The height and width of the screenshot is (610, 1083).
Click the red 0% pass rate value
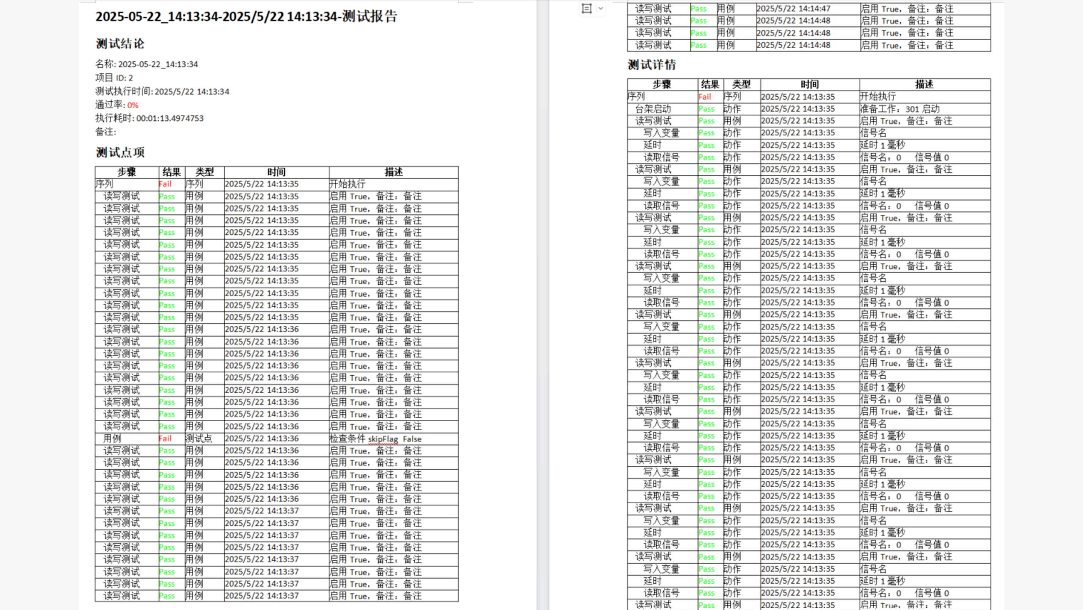(x=133, y=105)
